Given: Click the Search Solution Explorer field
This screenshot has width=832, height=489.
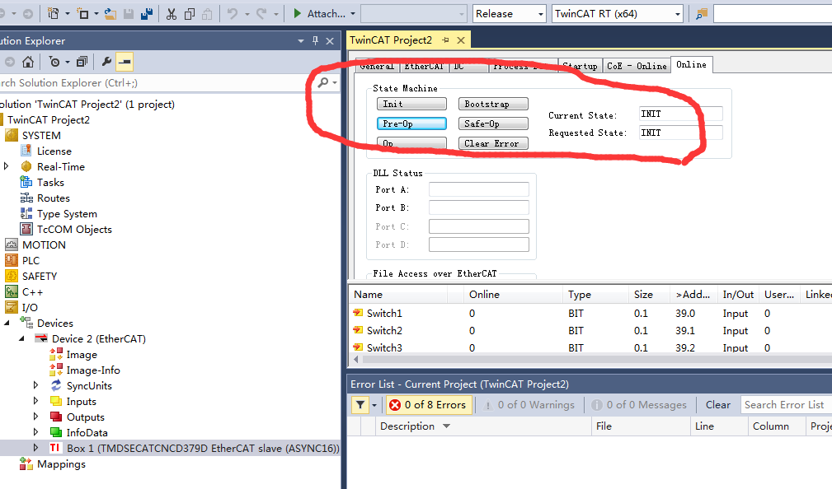Looking at the screenshot, I should tap(157, 82).
